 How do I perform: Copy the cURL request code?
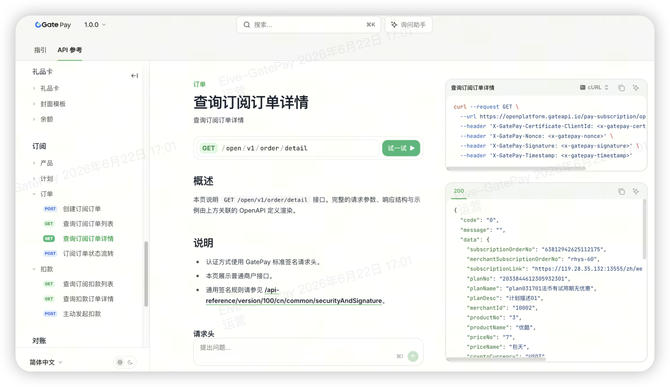coord(622,88)
